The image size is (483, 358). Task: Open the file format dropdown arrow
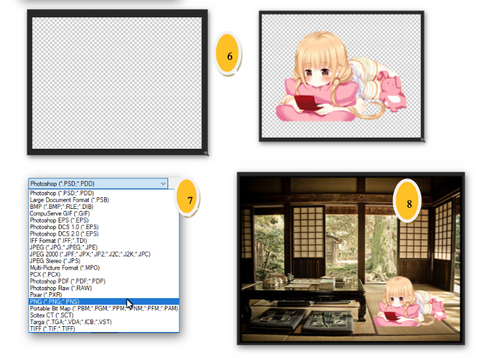tap(162, 184)
